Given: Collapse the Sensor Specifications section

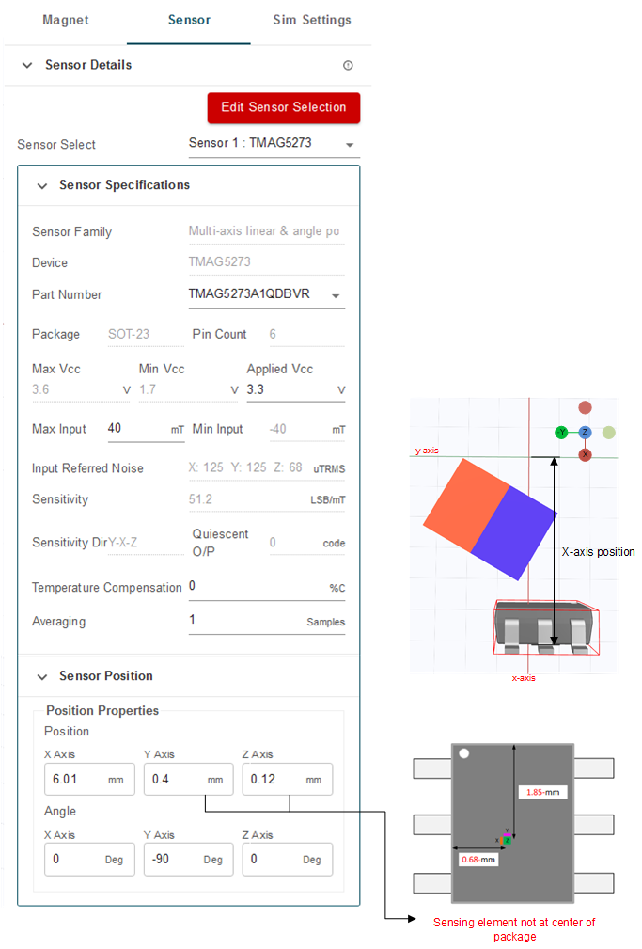Looking at the screenshot, I should tap(41, 186).
